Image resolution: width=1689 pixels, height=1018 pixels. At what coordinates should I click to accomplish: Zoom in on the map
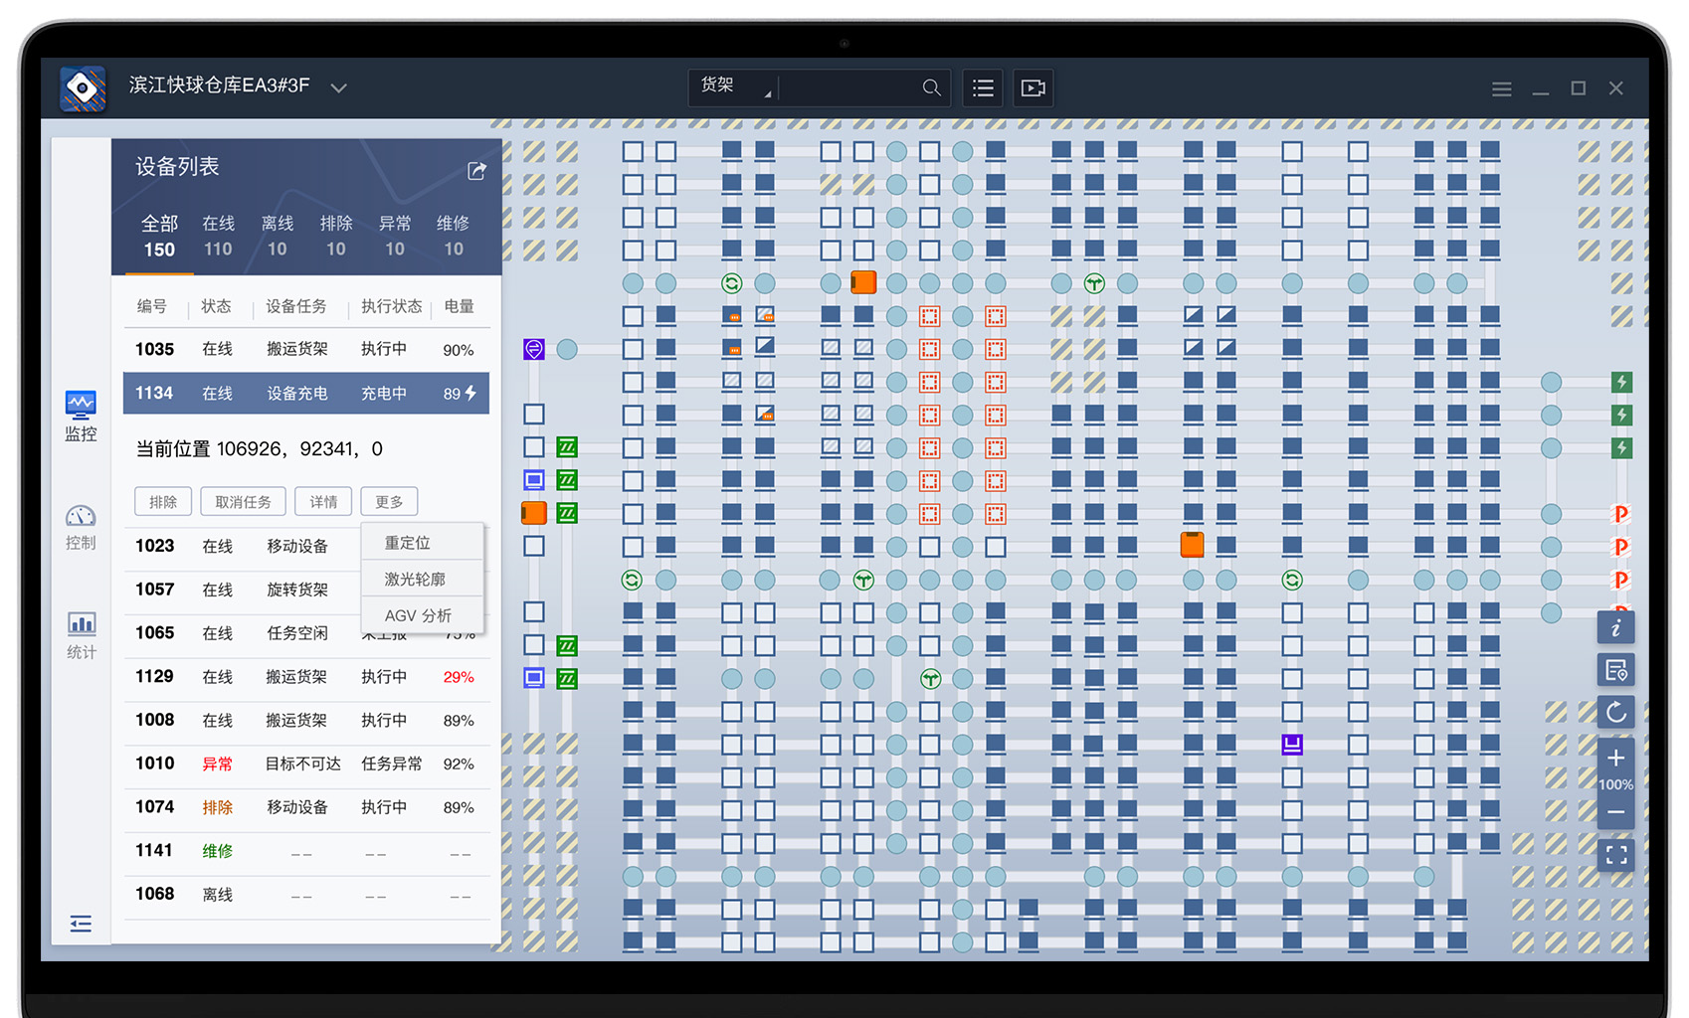coord(1615,758)
